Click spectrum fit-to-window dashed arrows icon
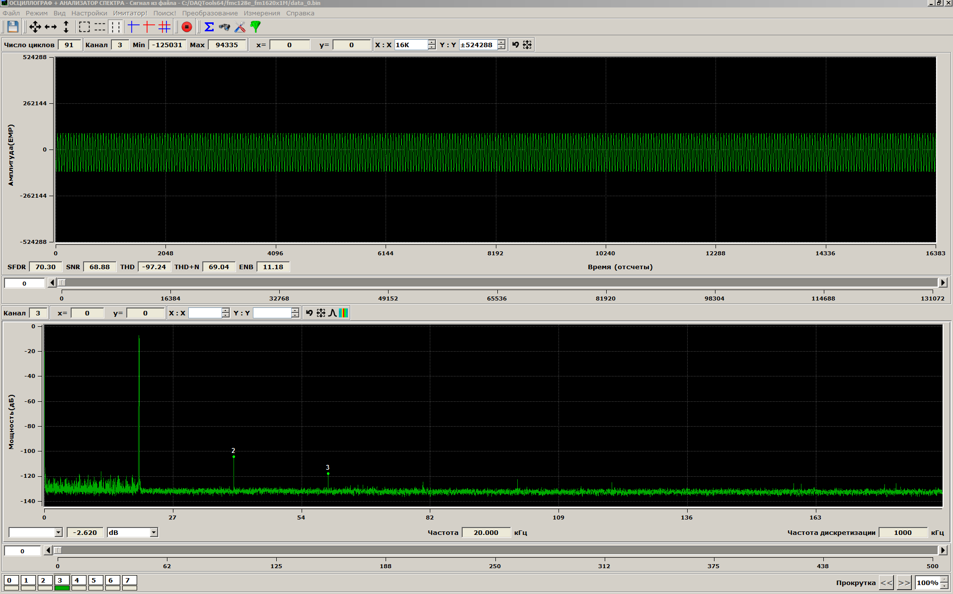This screenshot has width=953, height=594. coord(321,313)
